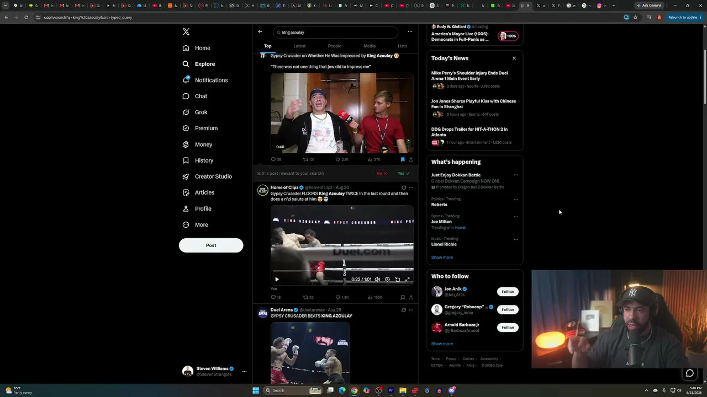Open Creator Studio in the sidebar
The width and height of the screenshot is (707, 397).
click(207, 176)
